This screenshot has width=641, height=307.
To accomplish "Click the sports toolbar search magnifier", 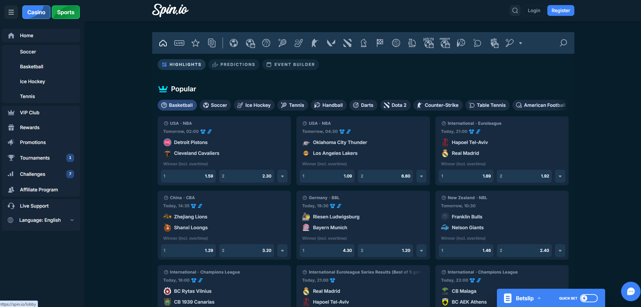I will click(x=563, y=43).
